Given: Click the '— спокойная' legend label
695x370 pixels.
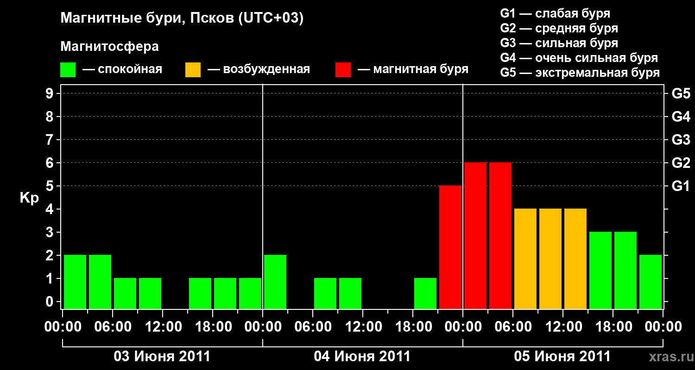Looking at the screenshot, I should pos(122,70).
